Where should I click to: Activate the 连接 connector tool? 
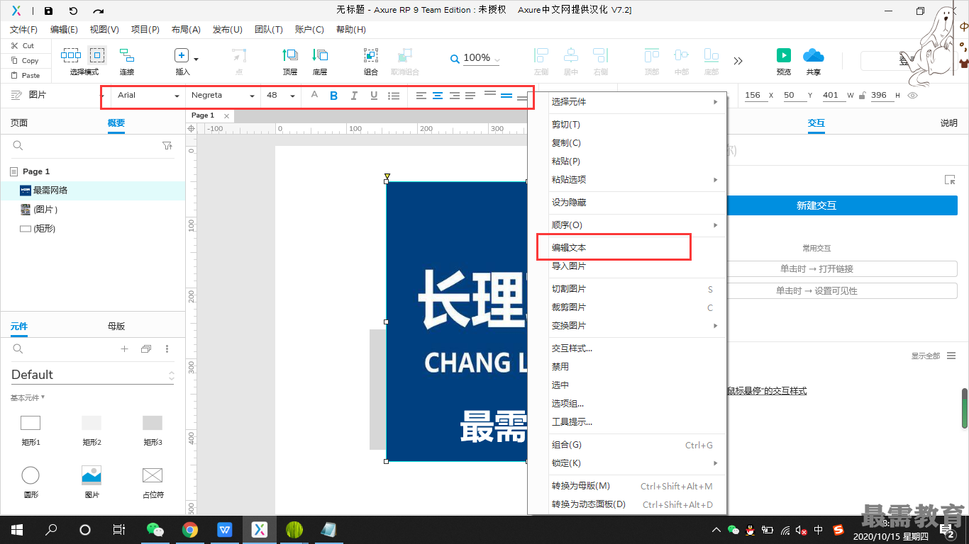(127, 55)
